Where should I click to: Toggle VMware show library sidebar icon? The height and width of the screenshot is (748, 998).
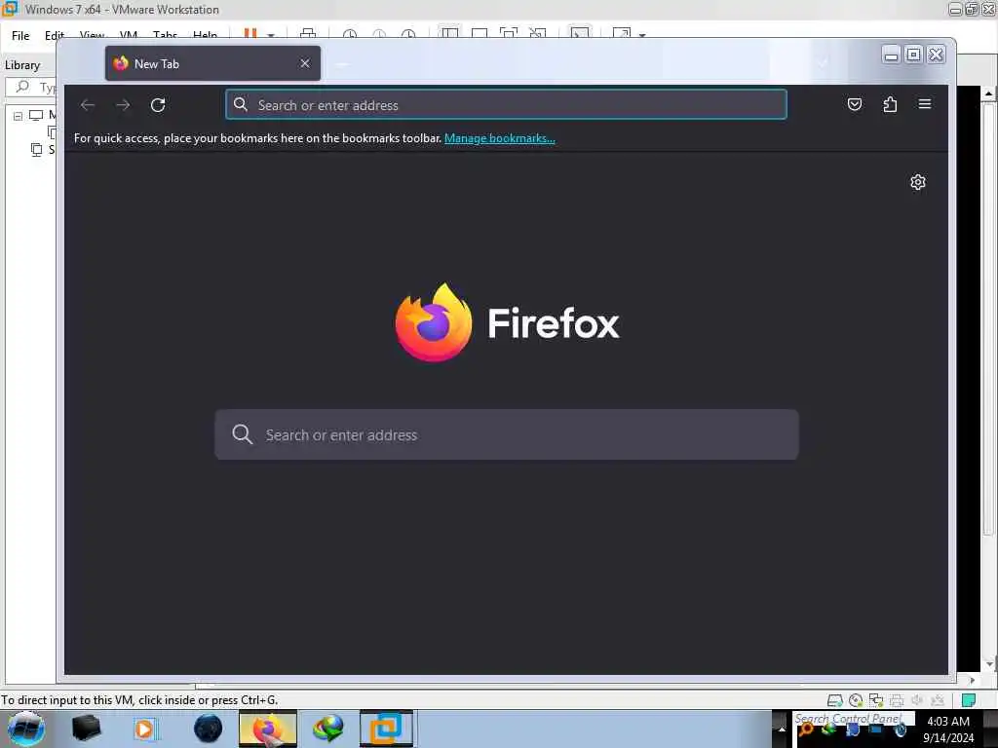(x=450, y=34)
